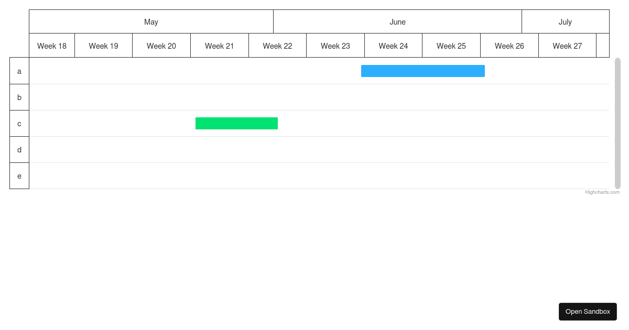Screen dimensions: 629x330
Task: Select the Week 20 column header
Action: click(161, 46)
